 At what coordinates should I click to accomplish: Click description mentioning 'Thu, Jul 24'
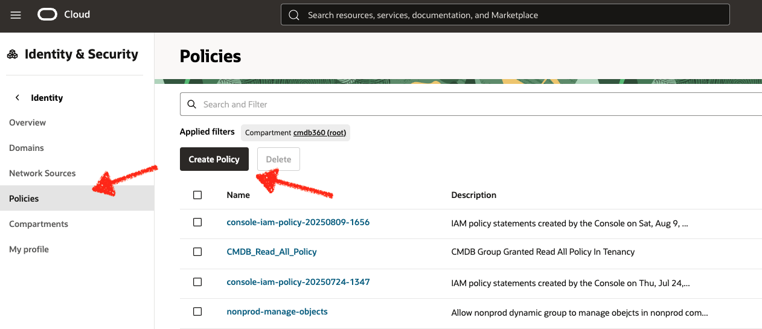[x=571, y=283]
